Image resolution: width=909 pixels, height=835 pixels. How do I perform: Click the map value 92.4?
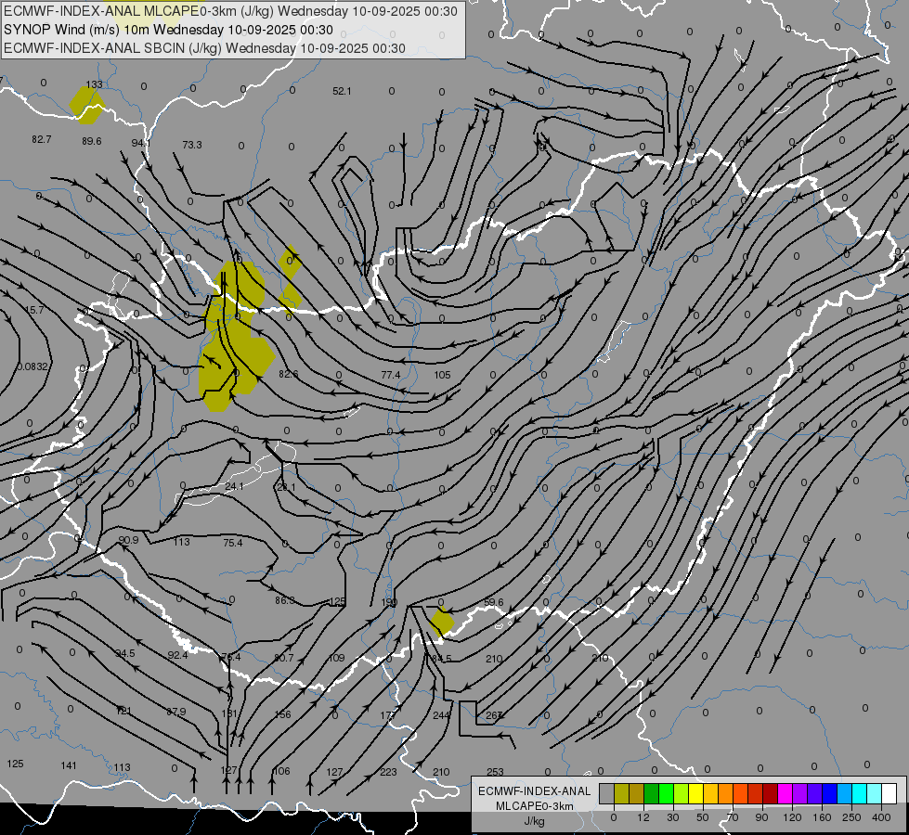pyautogui.click(x=177, y=655)
